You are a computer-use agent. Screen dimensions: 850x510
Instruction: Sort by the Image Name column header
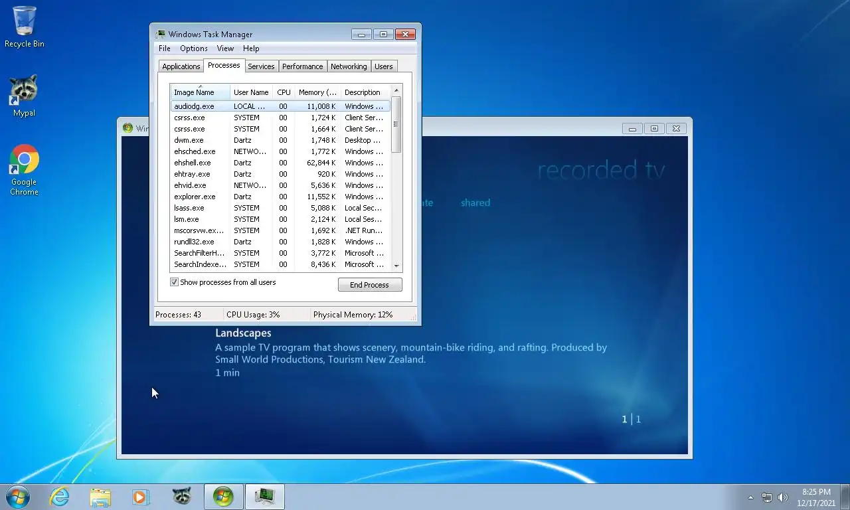[200, 92]
